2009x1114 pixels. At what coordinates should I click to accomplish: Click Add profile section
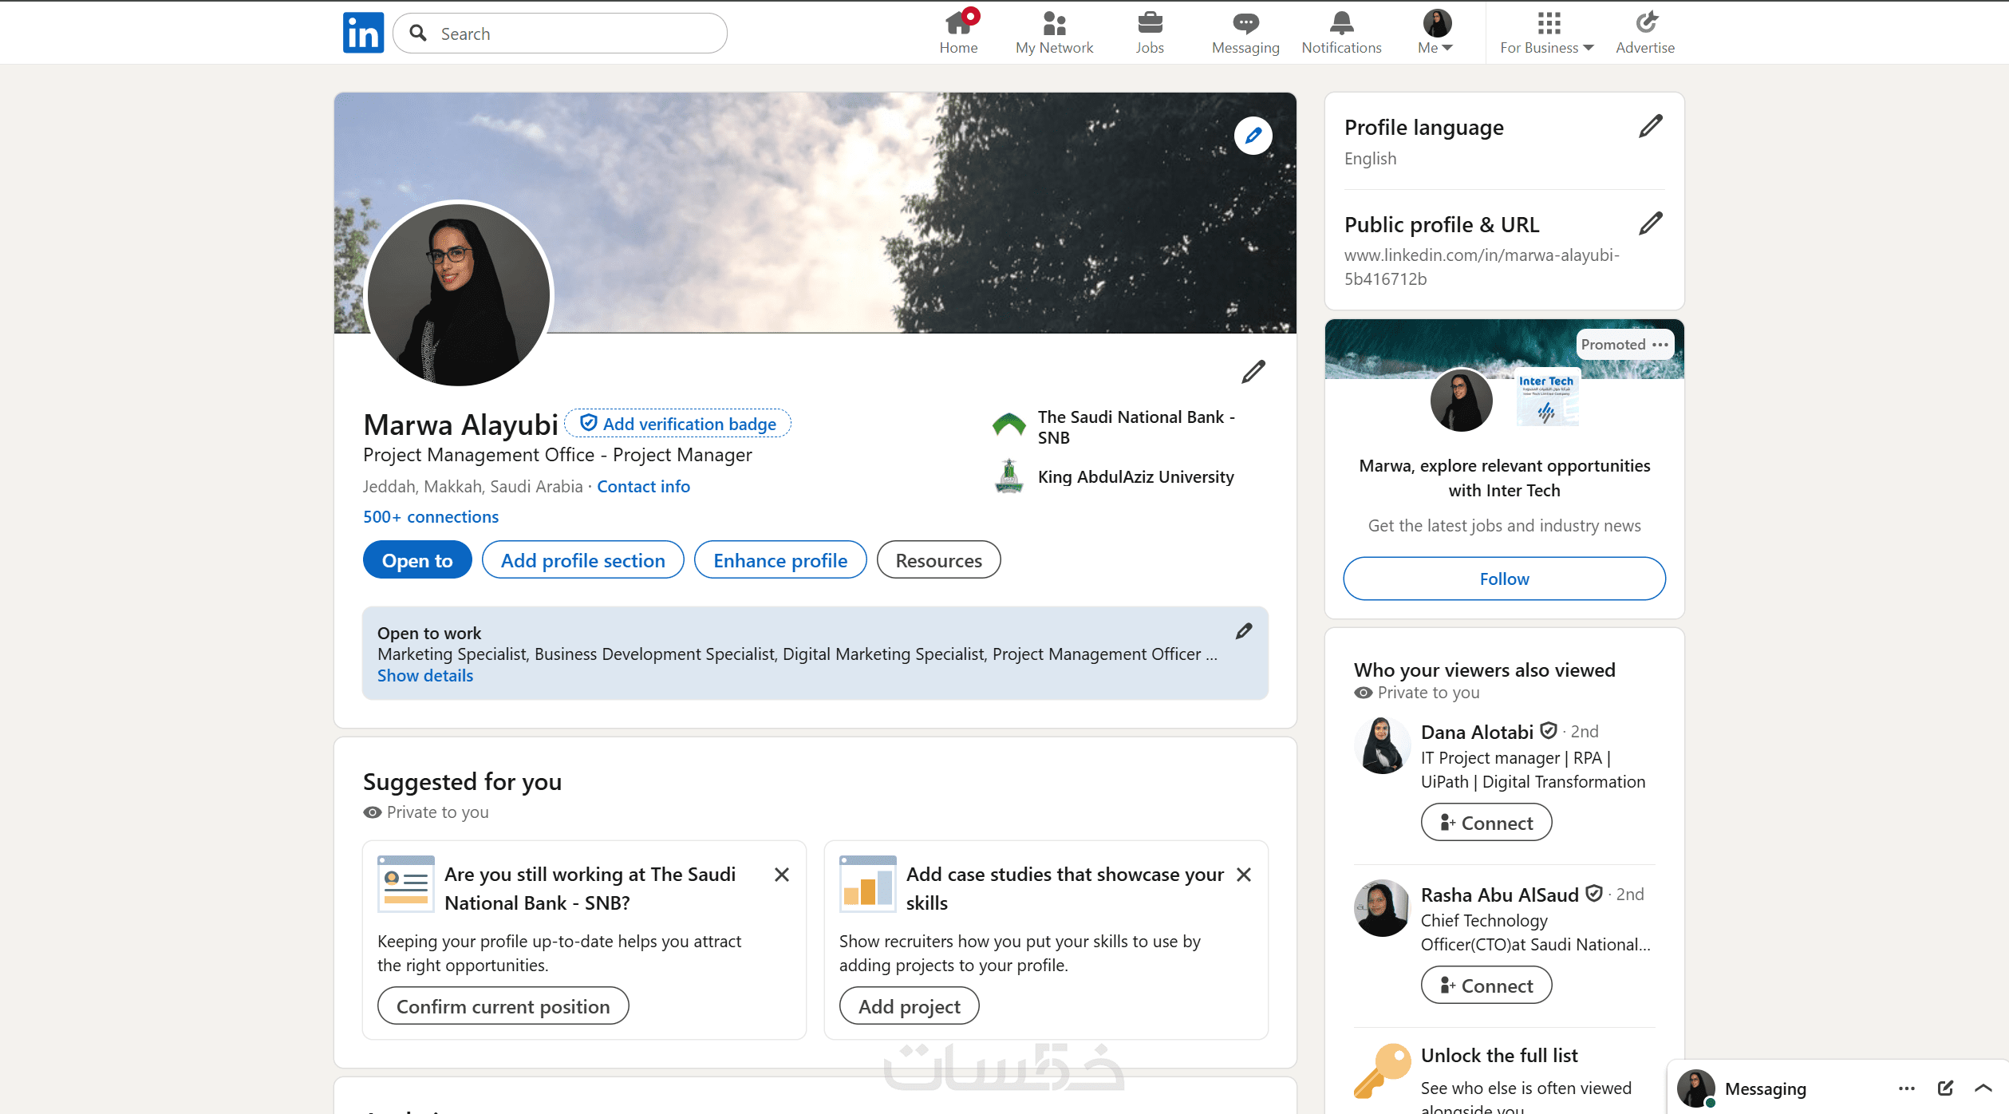click(x=583, y=560)
